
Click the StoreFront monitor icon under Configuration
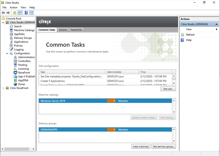pyautogui.click(x=15, y=73)
